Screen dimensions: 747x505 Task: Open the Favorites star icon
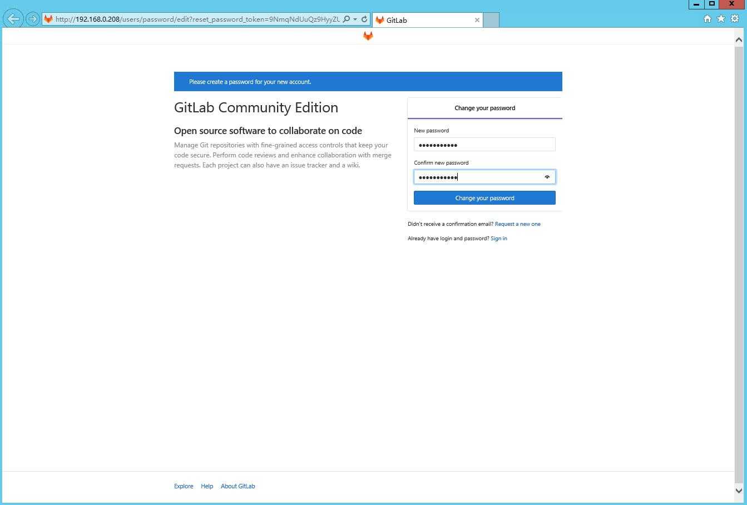[721, 19]
